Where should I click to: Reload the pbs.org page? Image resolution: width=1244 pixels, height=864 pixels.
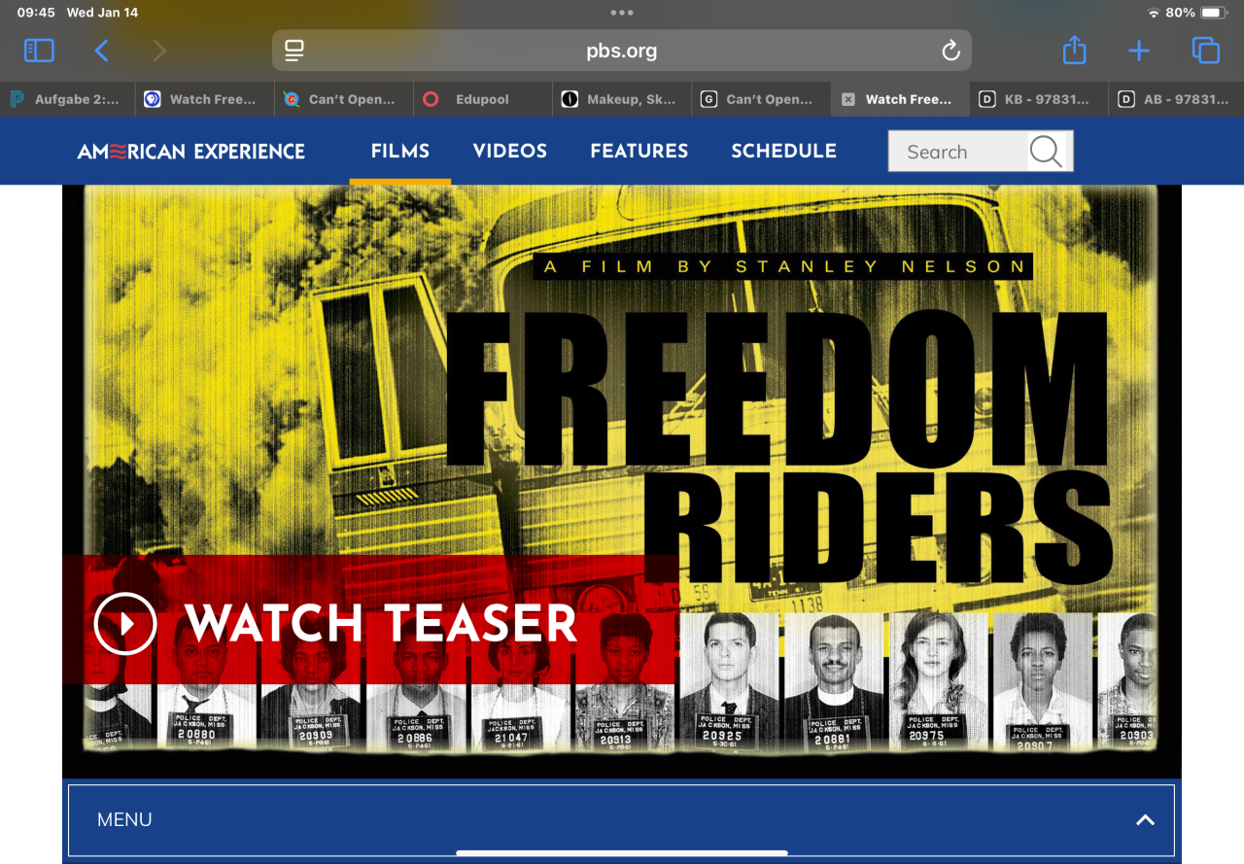950,51
